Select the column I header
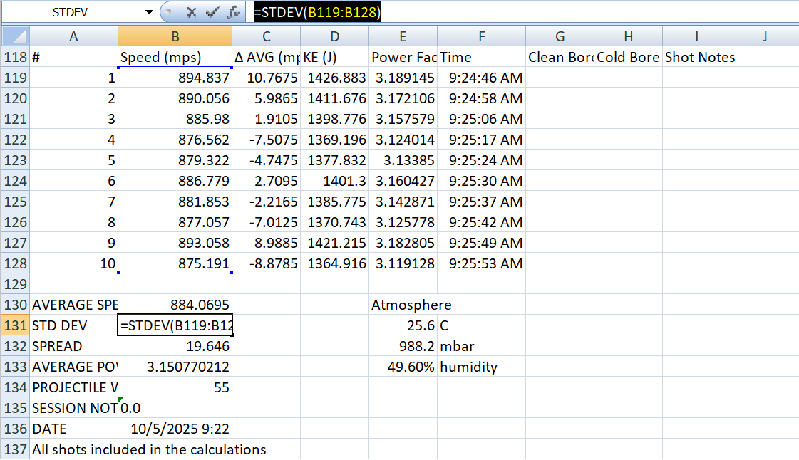This screenshot has width=799, height=460. 696,37
